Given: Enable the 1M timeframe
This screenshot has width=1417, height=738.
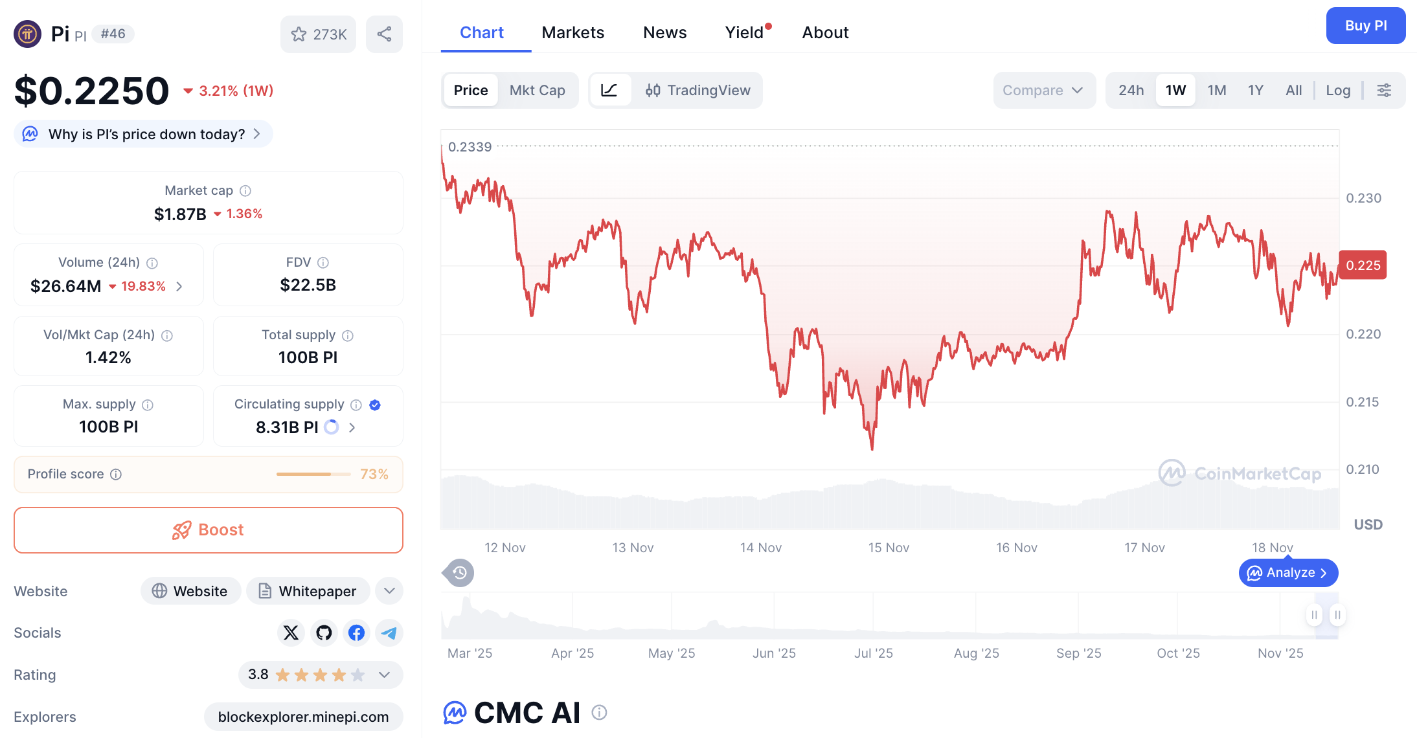Looking at the screenshot, I should tap(1216, 90).
